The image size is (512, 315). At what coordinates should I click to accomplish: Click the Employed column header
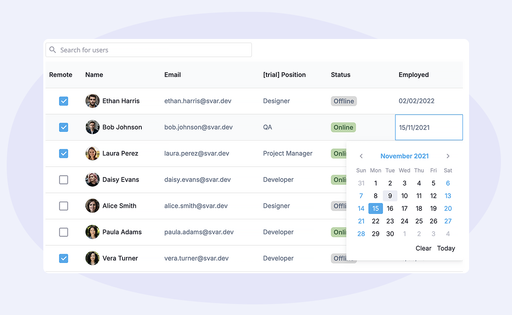(414, 75)
